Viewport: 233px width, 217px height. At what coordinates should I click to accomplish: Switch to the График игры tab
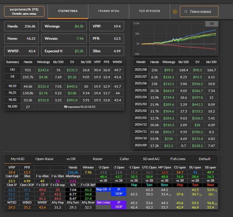pyautogui.click(x=109, y=11)
